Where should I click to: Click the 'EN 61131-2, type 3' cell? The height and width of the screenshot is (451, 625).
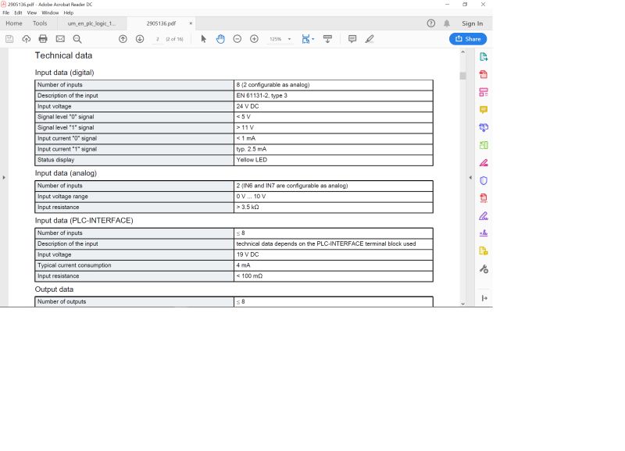tap(334, 95)
